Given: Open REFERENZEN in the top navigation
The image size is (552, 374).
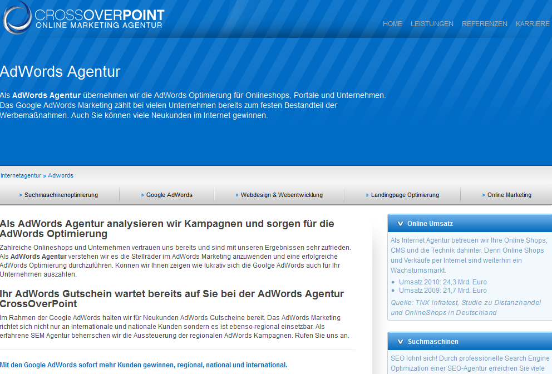Looking at the screenshot, I should pyautogui.click(x=484, y=24).
